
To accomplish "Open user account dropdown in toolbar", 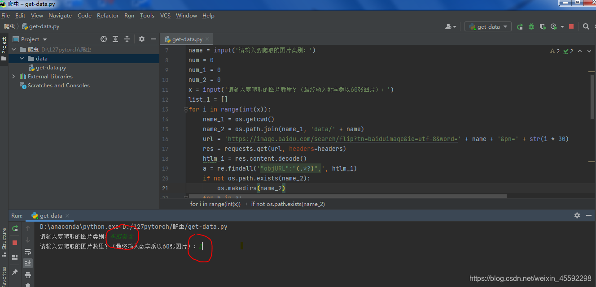I will tap(451, 27).
